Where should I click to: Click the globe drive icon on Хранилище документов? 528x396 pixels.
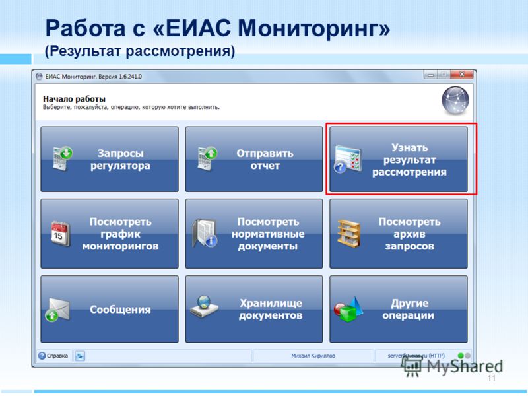pos(204,306)
